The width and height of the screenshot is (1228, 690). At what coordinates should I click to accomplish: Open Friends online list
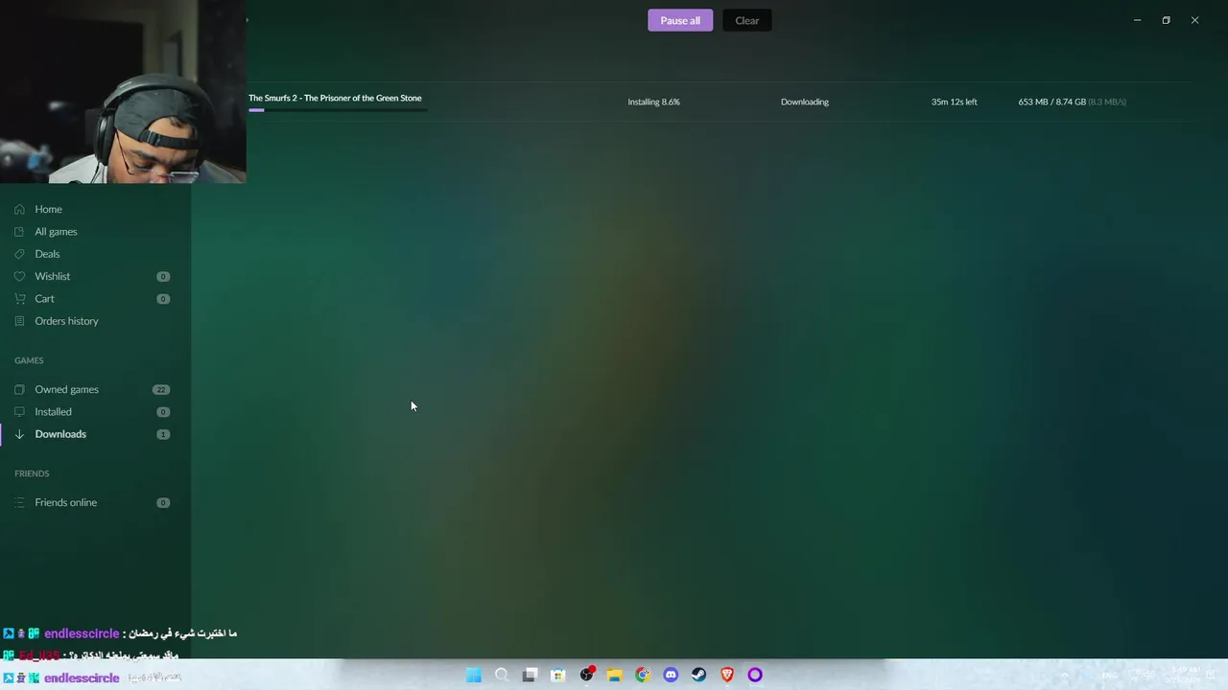[65, 502]
